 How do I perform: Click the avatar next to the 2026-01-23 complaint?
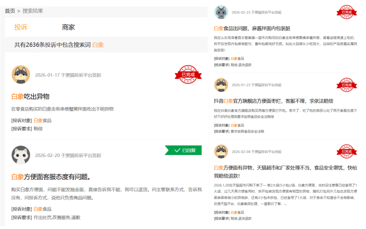coord(220,85)
